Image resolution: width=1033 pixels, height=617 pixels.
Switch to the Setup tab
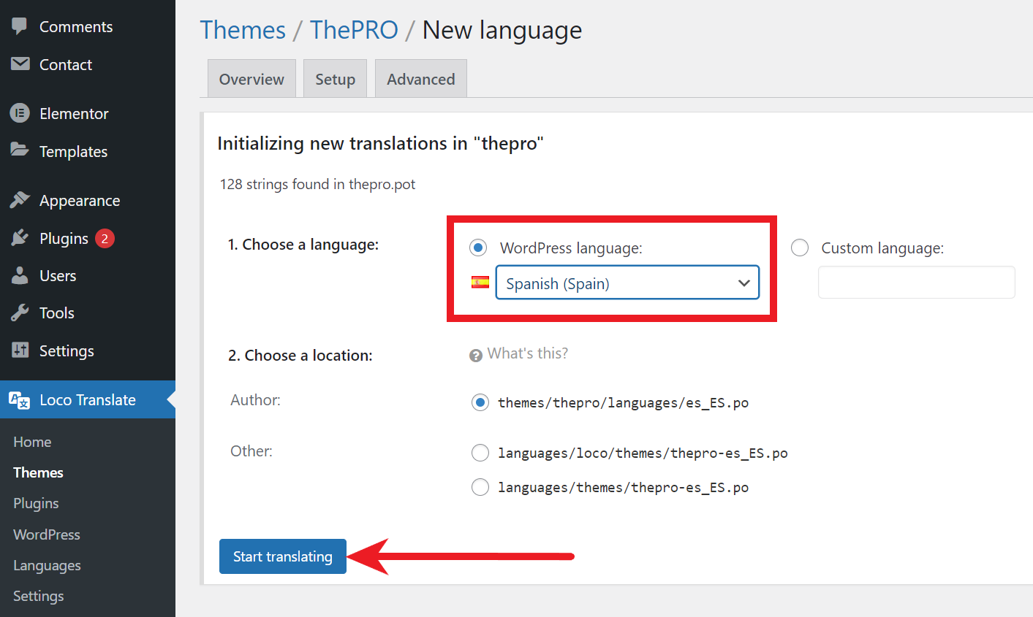pyautogui.click(x=335, y=79)
